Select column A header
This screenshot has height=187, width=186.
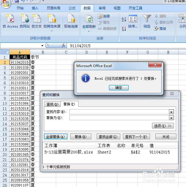(x=20, y=52)
